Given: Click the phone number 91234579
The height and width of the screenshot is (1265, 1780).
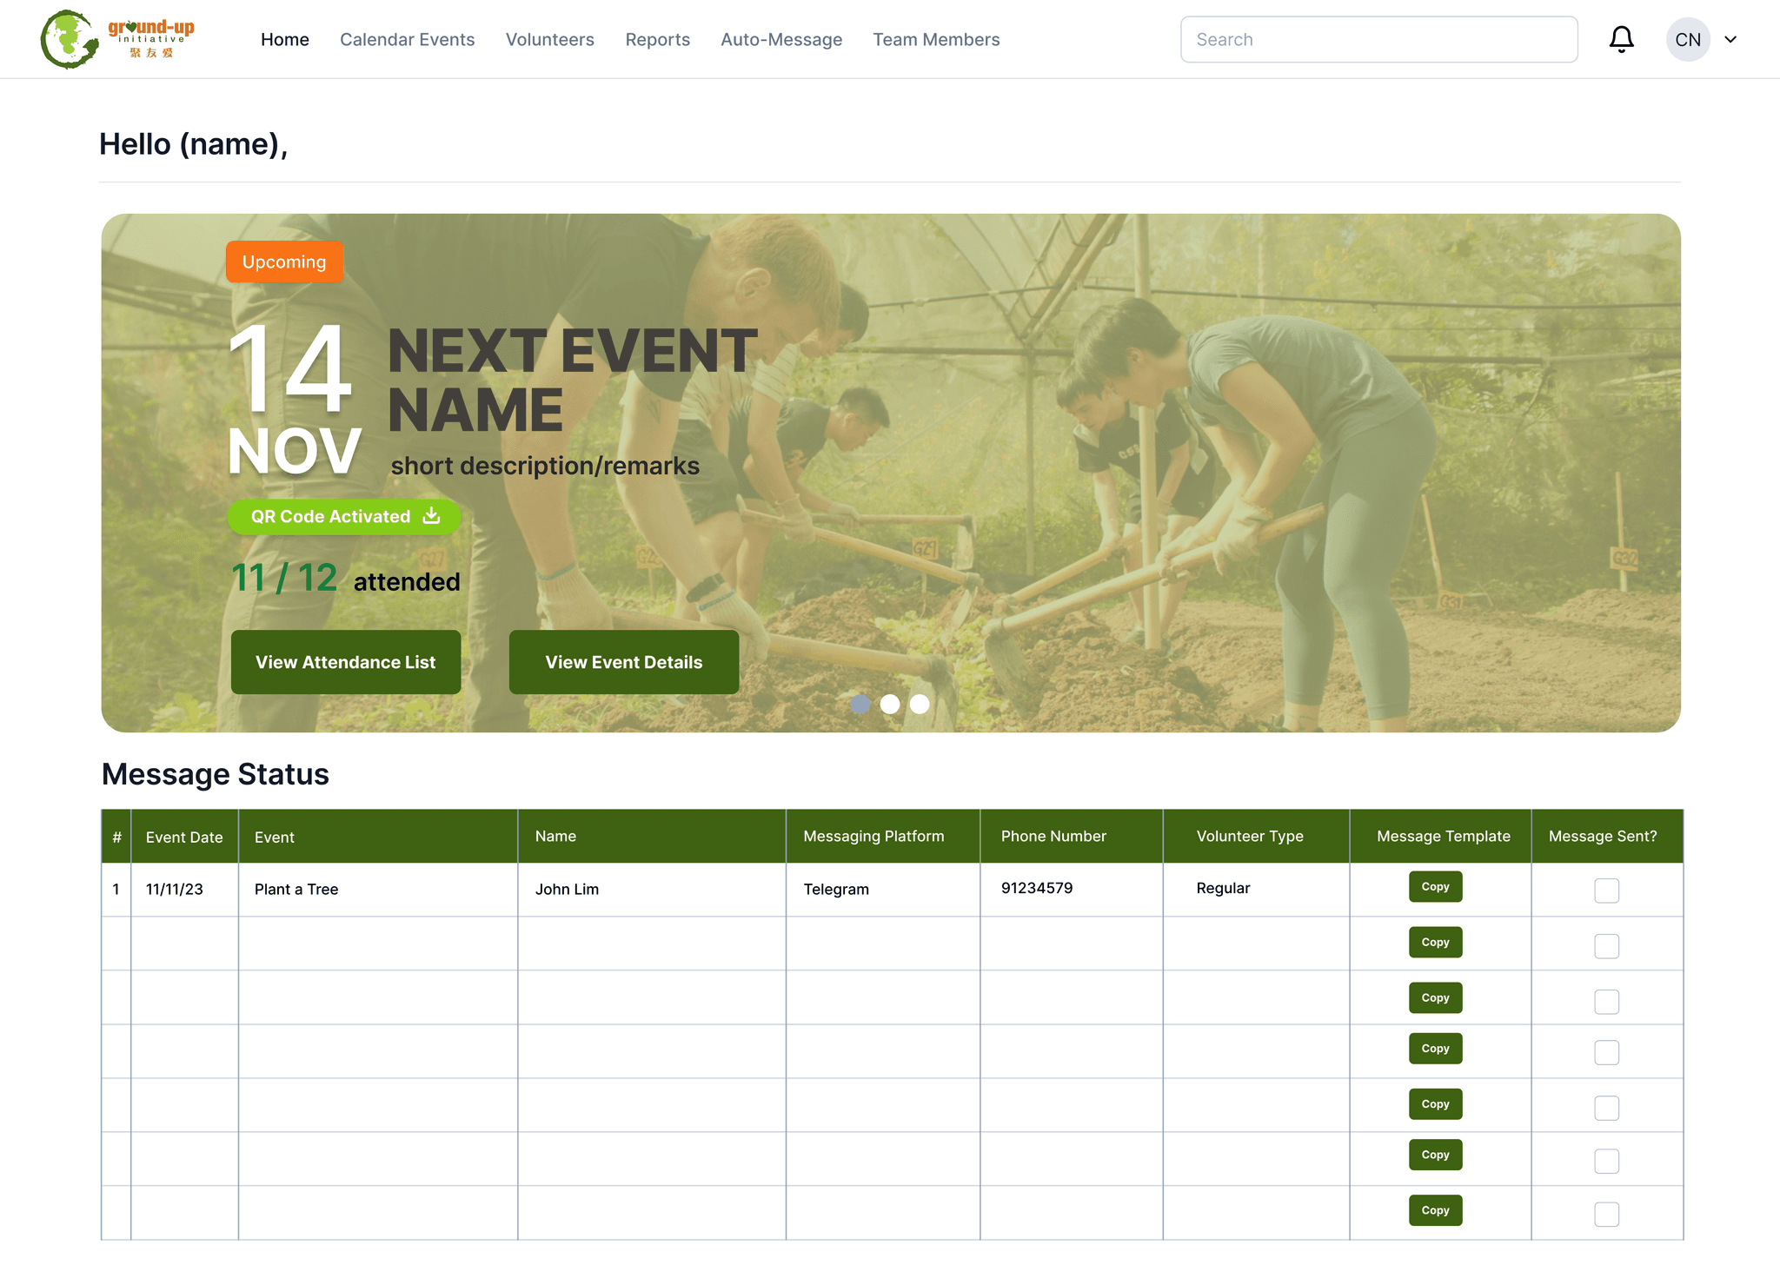Looking at the screenshot, I should (1037, 888).
